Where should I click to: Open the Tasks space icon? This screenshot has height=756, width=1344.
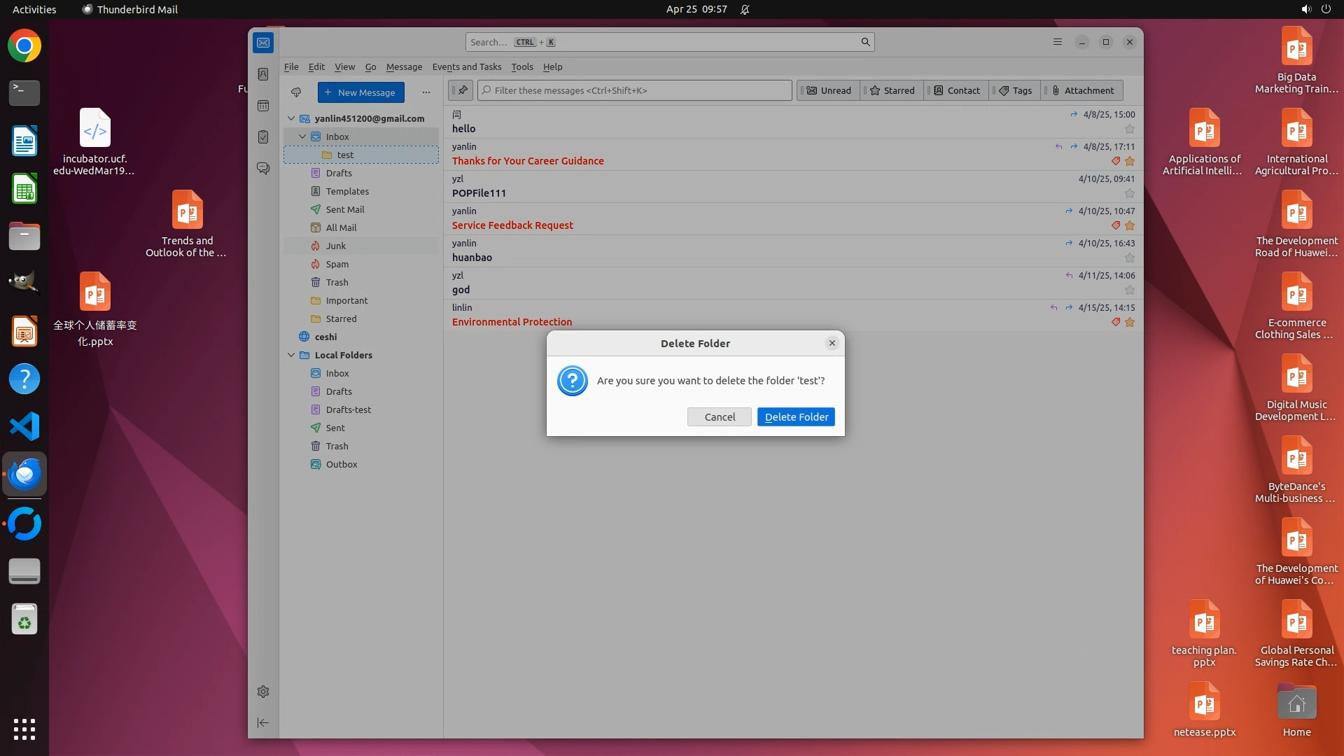coord(263,137)
